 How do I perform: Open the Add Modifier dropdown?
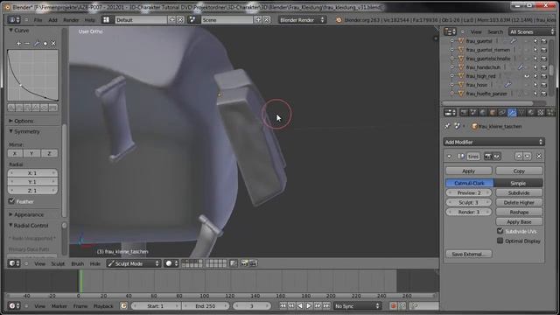pyautogui.click(x=493, y=142)
